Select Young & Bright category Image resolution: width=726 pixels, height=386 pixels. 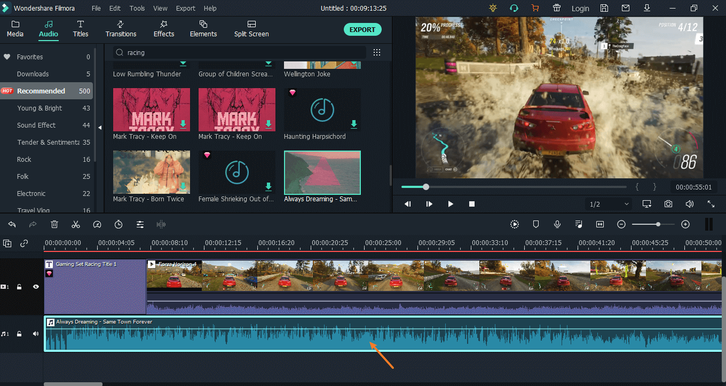(x=46, y=108)
